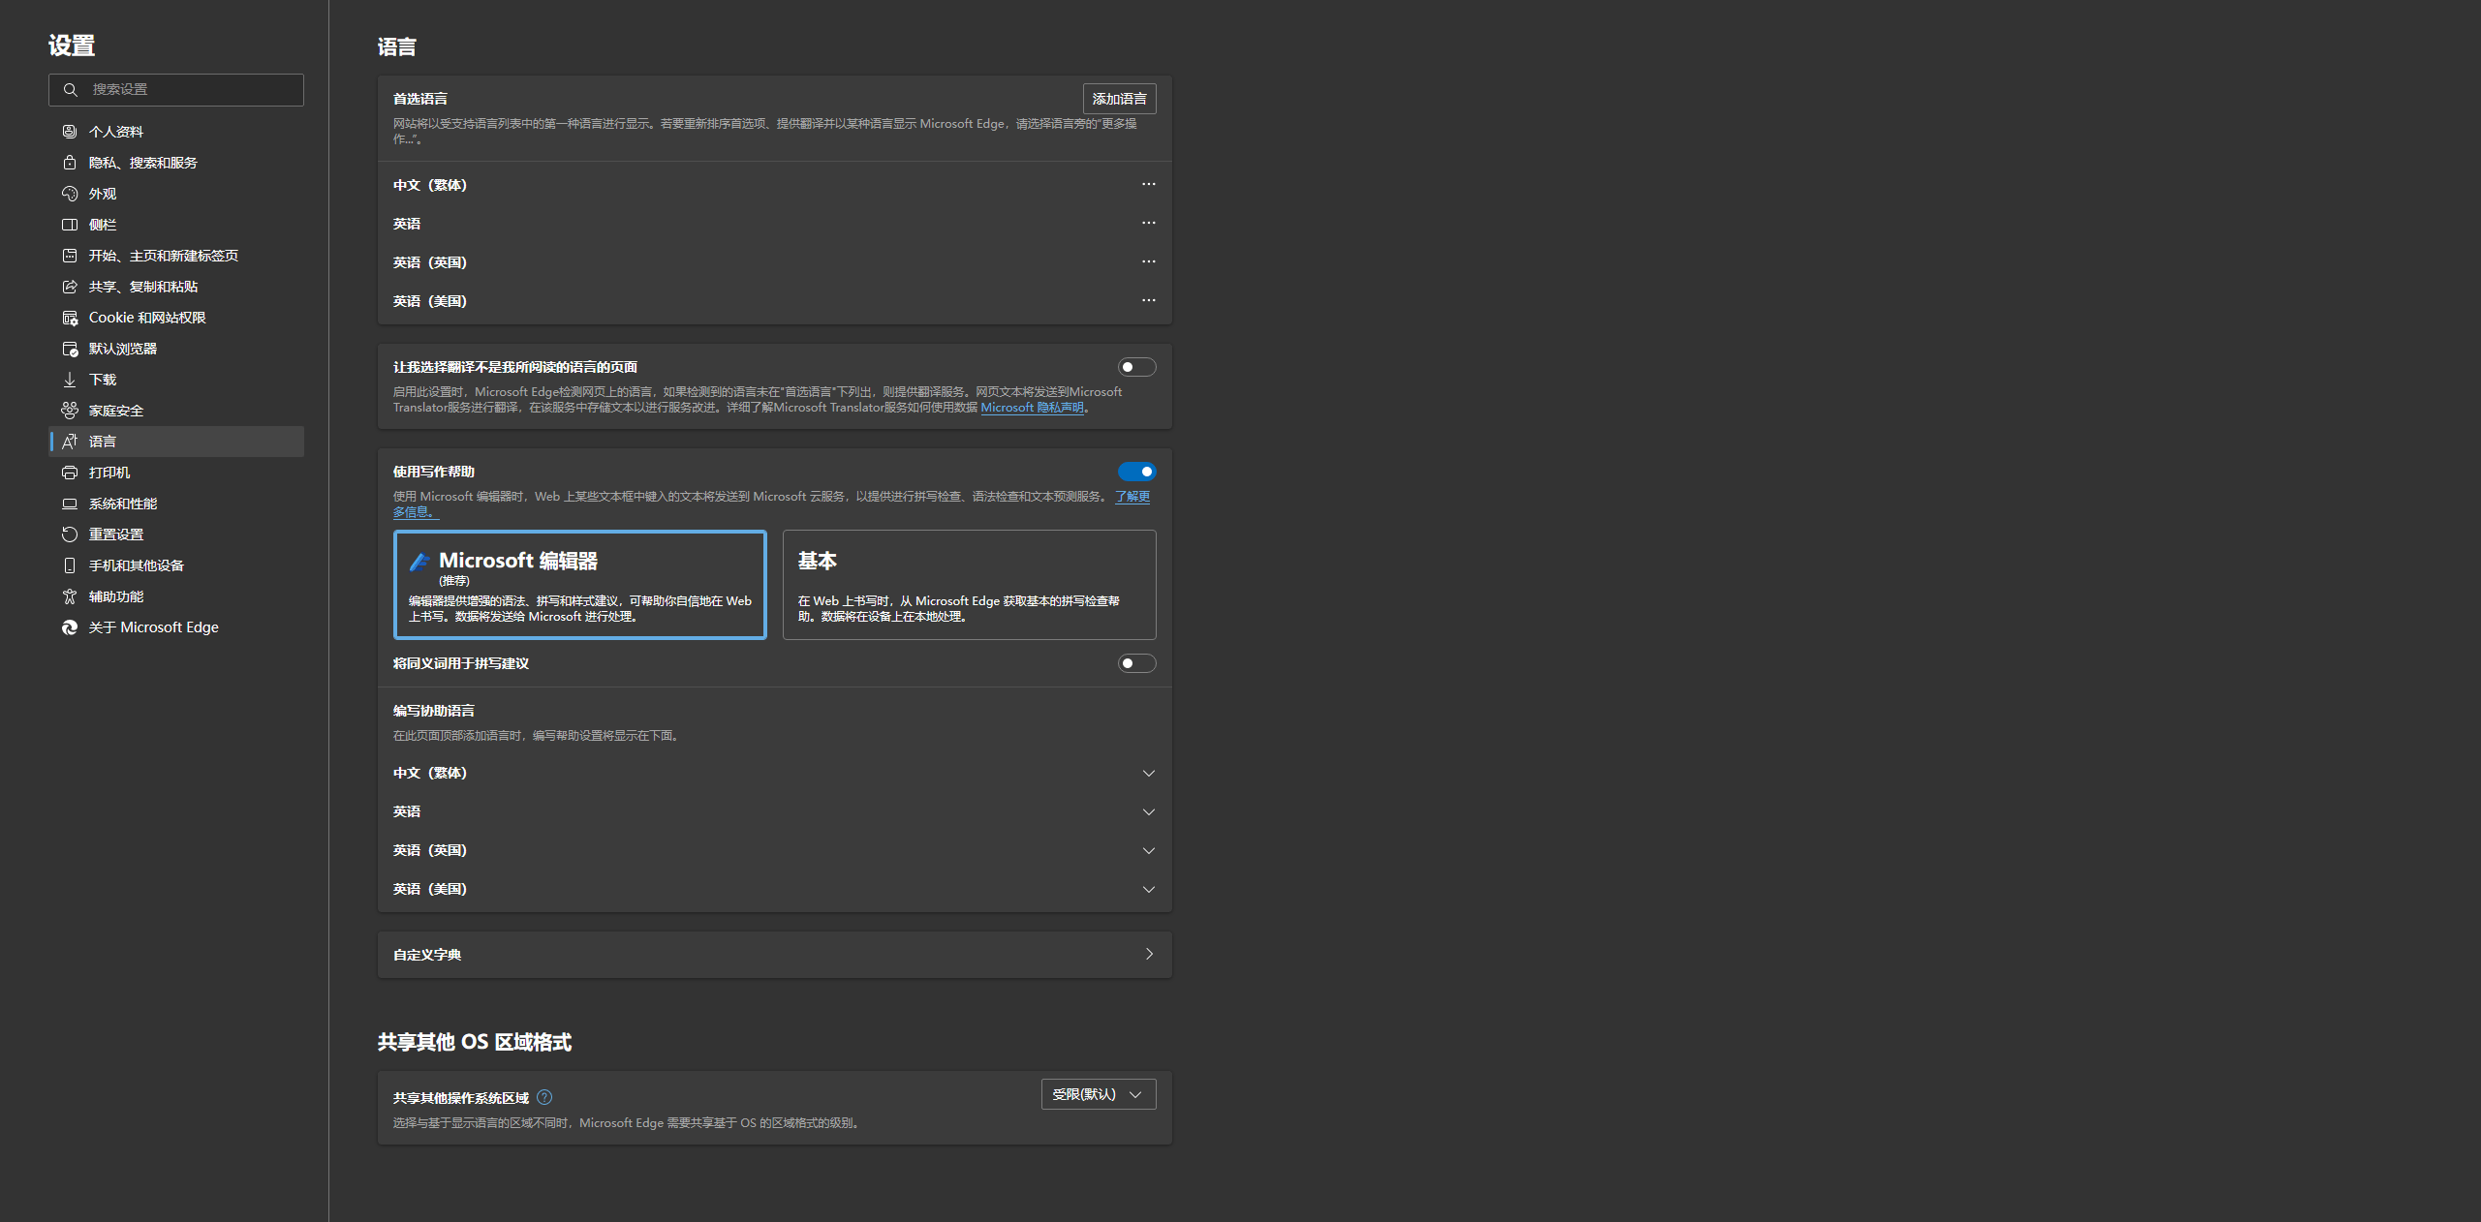Viewport: 2481px width, 1222px height.
Task: Click the printer icon in sidebar
Action: pyautogui.click(x=70, y=473)
